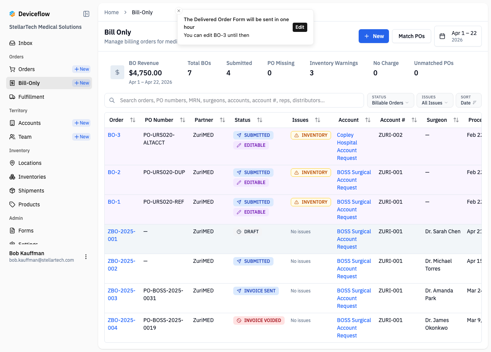
Task: Sort by Status column arrows
Action: pos(260,120)
